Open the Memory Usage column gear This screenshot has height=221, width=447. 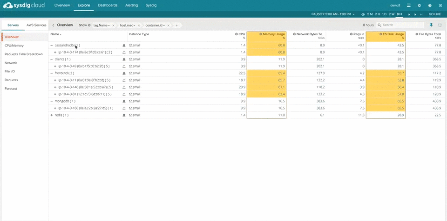261,34
